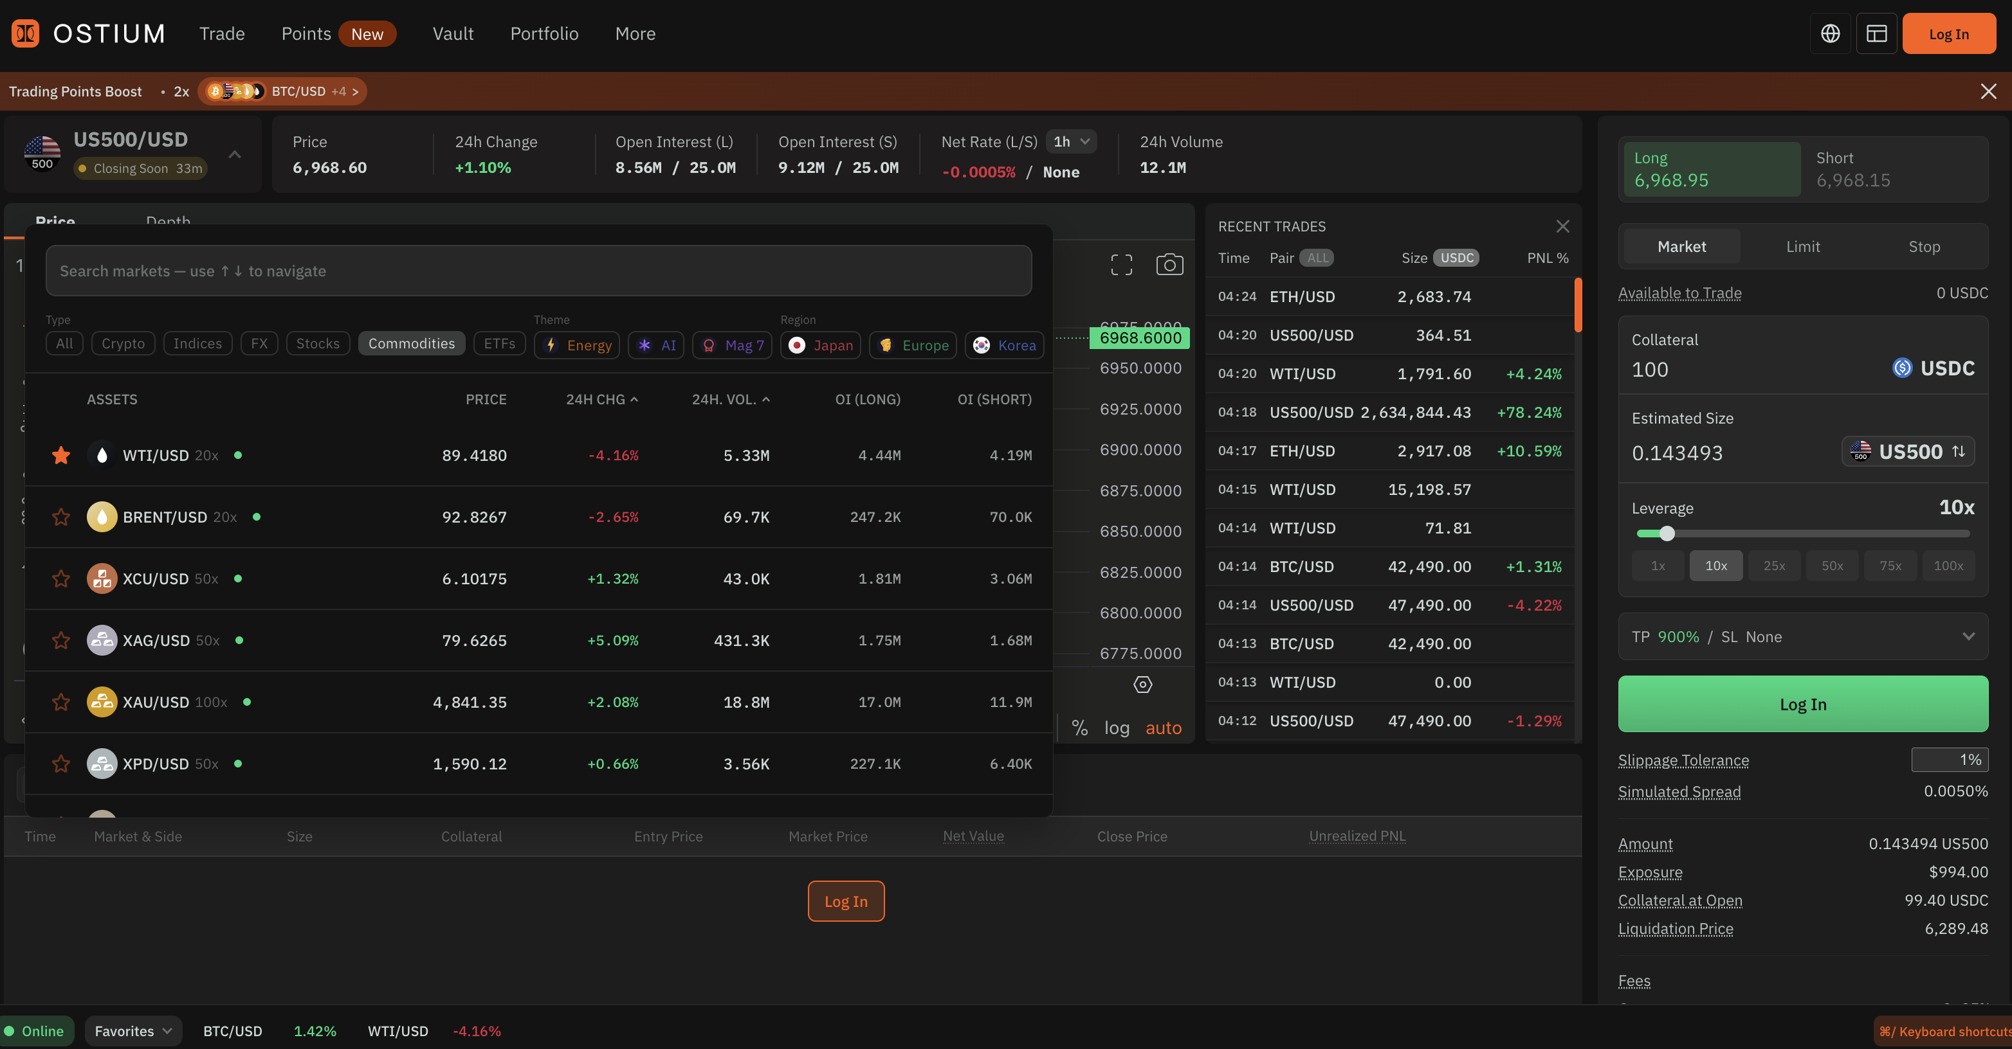
Task: Open chart scale settings hexagon icon
Action: (x=1142, y=685)
